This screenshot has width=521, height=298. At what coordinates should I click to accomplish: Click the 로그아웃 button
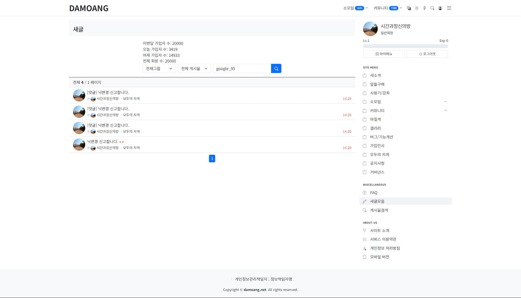(x=427, y=54)
